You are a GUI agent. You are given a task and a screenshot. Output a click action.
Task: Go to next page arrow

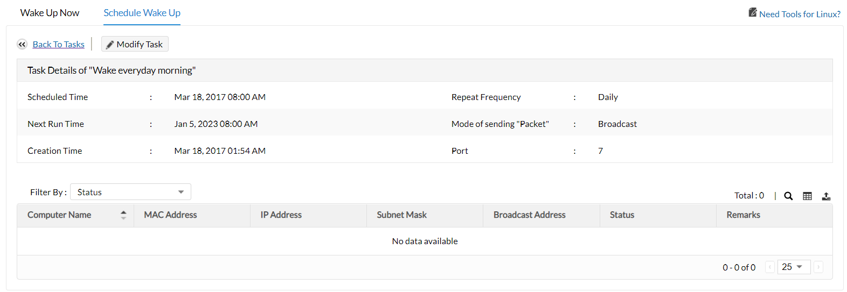tap(818, 267)
